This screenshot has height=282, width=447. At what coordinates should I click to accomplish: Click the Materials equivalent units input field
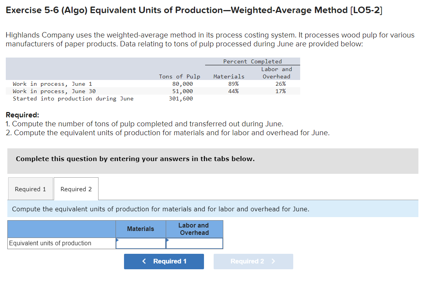[x=141, y=243]
